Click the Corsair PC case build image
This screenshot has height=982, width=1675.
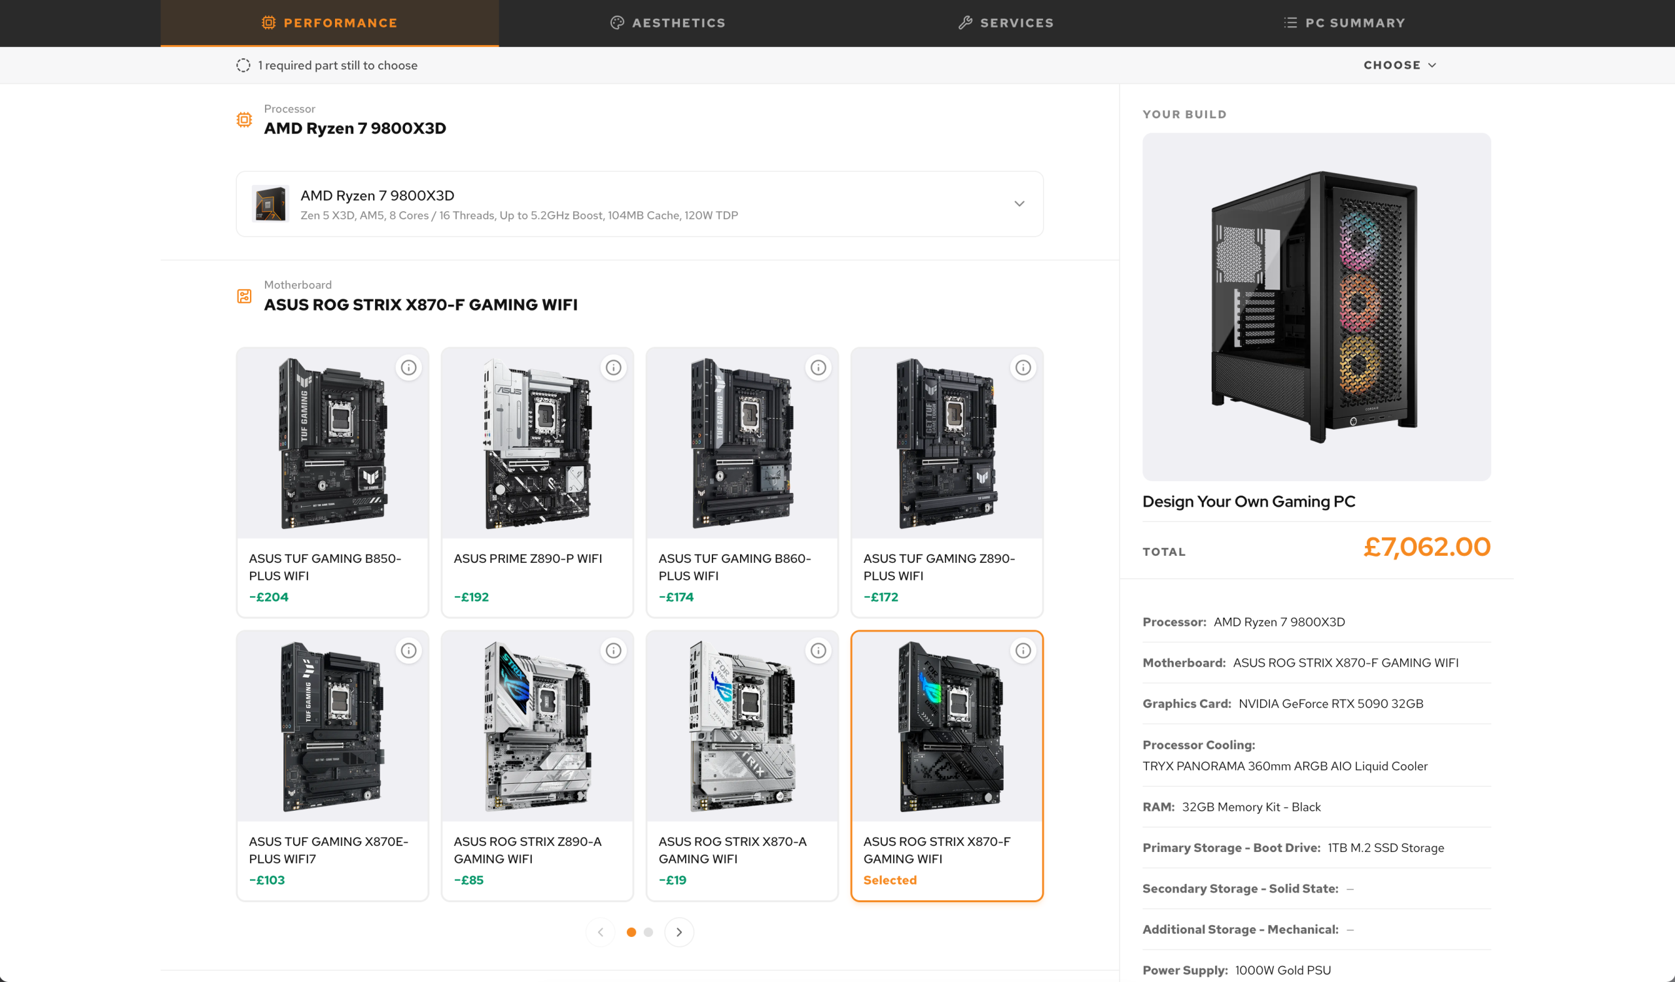(x=1316, y=307)
